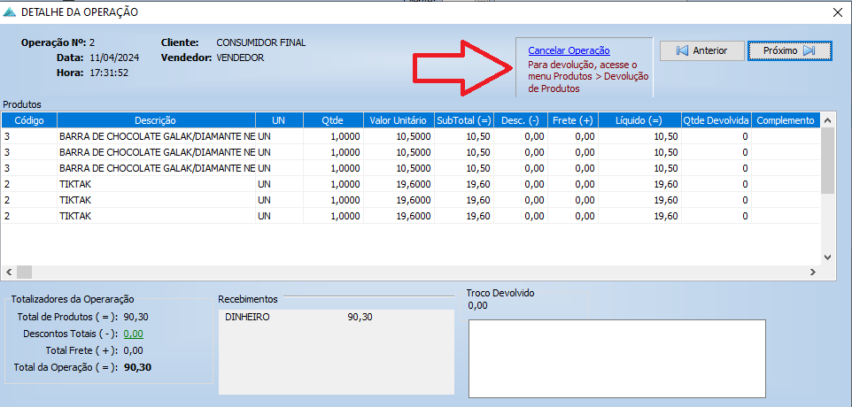This screenshot has width=852, height=407.
Task: Close the Detalhe da Operação window
Action: pyautogui.click(x=839, y=13)
